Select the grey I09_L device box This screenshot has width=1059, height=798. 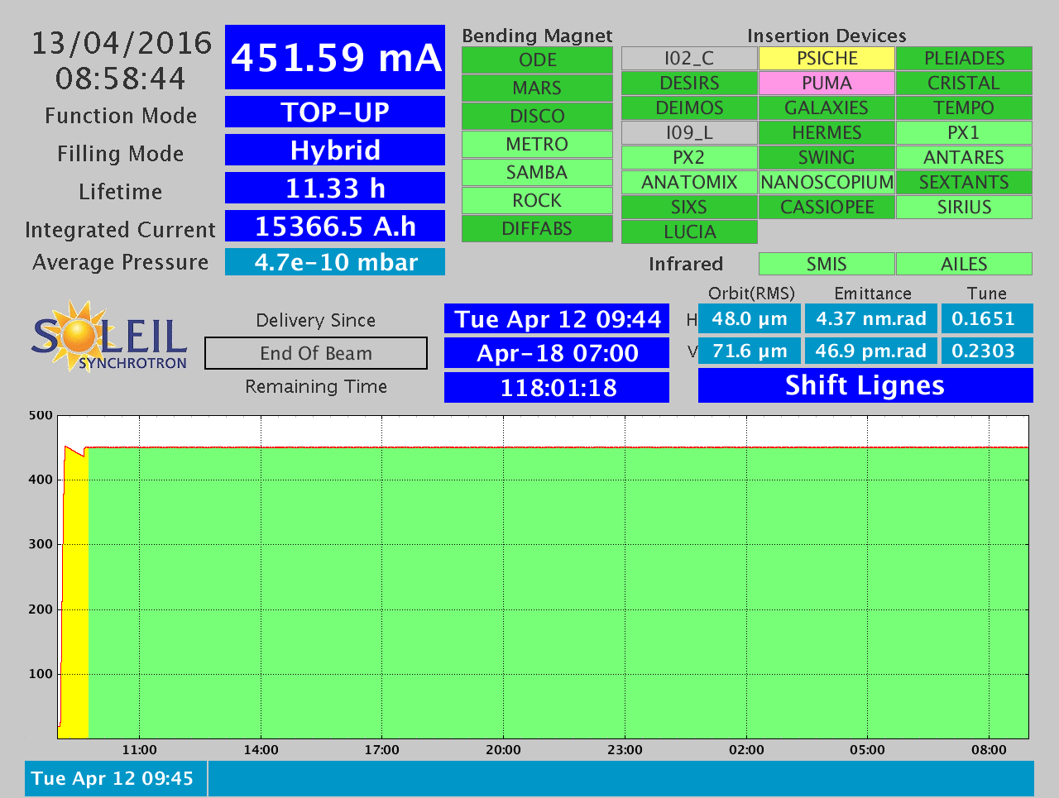tap(689, 133)
